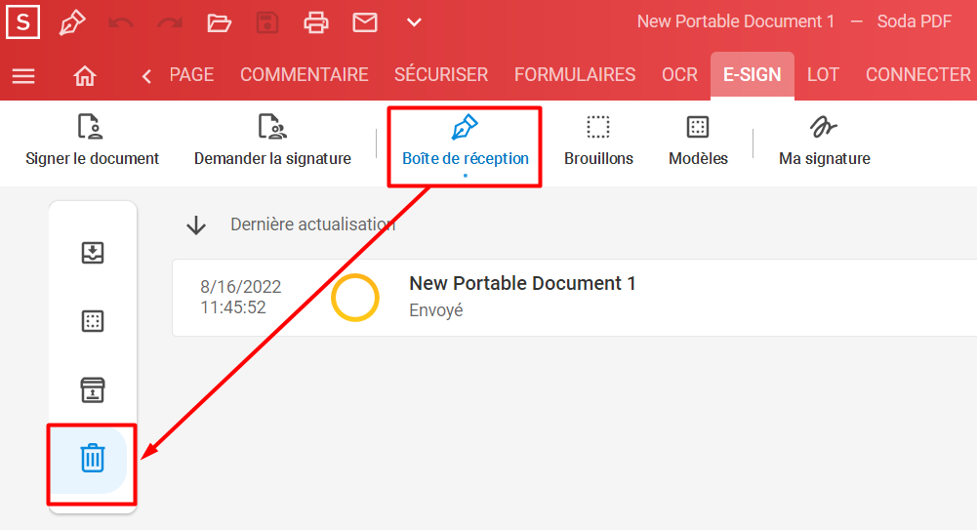Switch to the SÉCURISER tab
The image size is (977, 530).
(x=441, y=75)
